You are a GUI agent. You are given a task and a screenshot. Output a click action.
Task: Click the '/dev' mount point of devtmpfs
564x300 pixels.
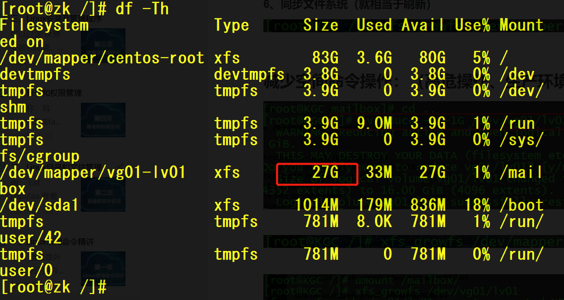tap(517, 74)
